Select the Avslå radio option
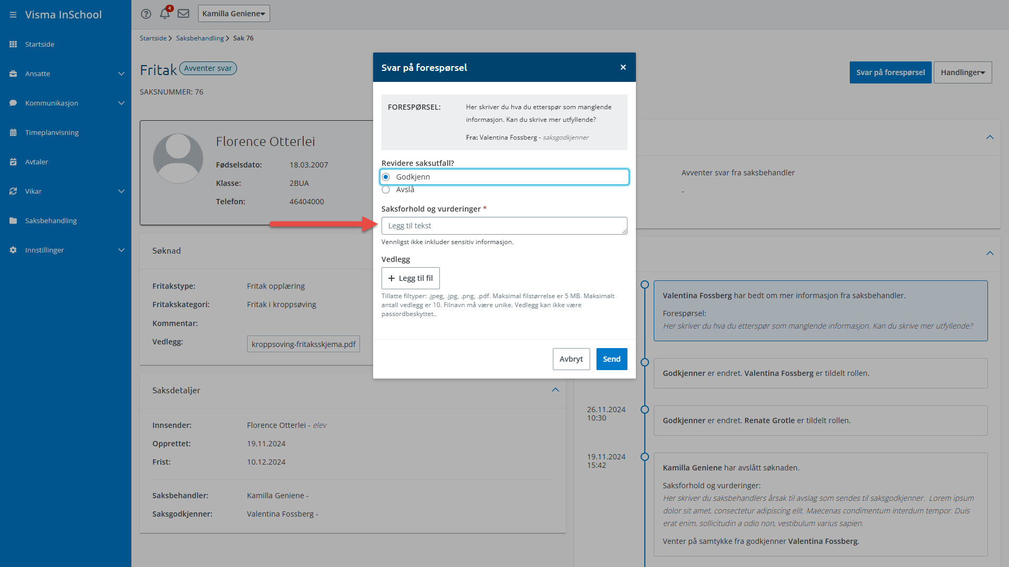1009x567 pixels. coord(386,190)
